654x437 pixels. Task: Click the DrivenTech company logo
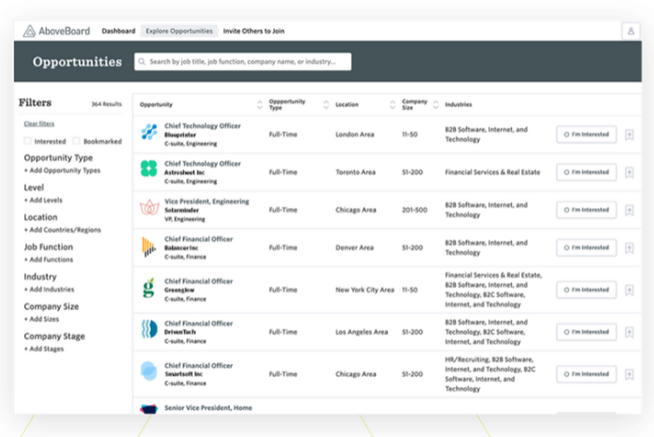(149, 329)
